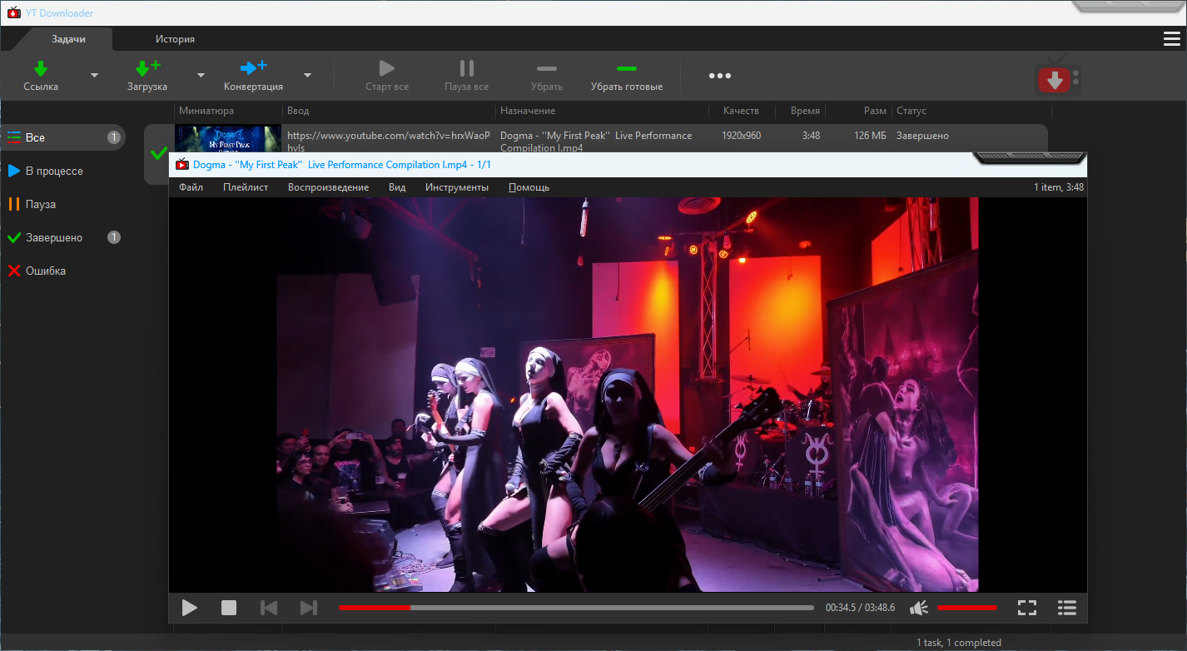Select the Завершено filter
The height and width of the screenshot is (651, 1187).
(x=54, y=237)
